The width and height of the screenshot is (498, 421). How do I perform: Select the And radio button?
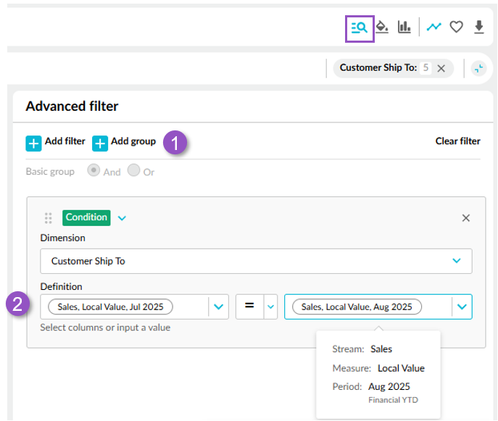[94, 170]
